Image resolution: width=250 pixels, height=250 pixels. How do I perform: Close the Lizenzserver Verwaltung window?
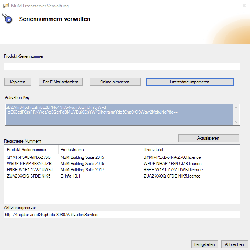(x=243, y=6)
